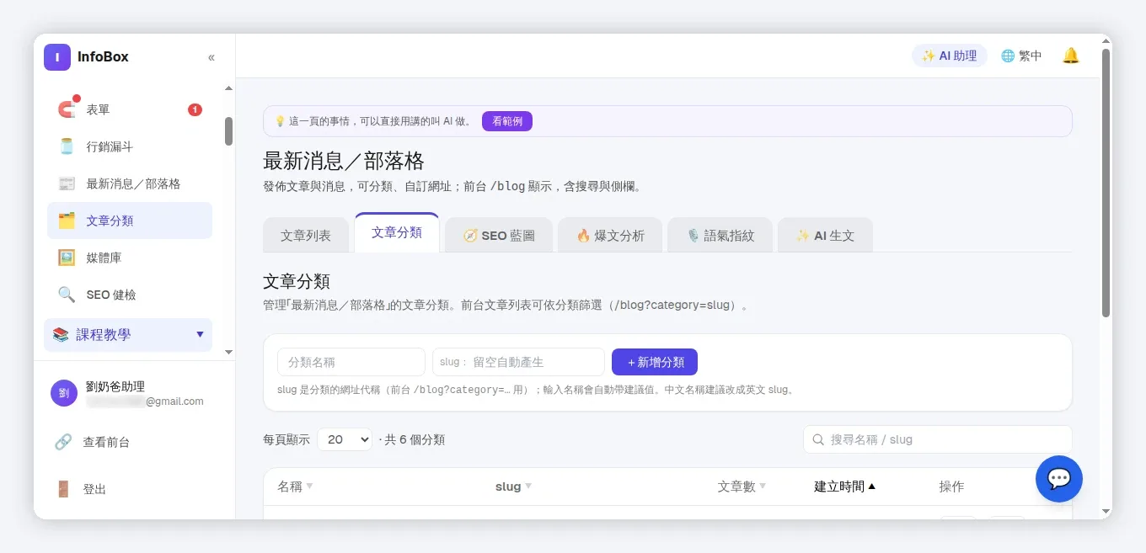Switch language via the 繁中 globe button
The image size is (1146, 553).
(1021, 56)
